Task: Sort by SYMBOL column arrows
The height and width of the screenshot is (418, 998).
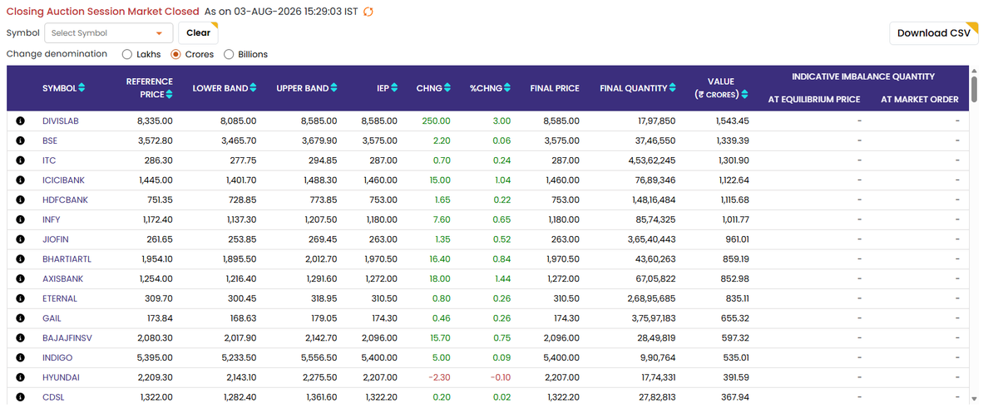Action: point(82,88)
